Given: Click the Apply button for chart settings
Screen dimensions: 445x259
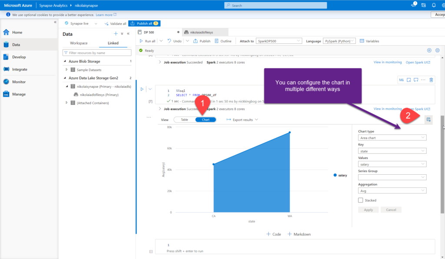Looking at the screenshot, I should tap(369, 210).
